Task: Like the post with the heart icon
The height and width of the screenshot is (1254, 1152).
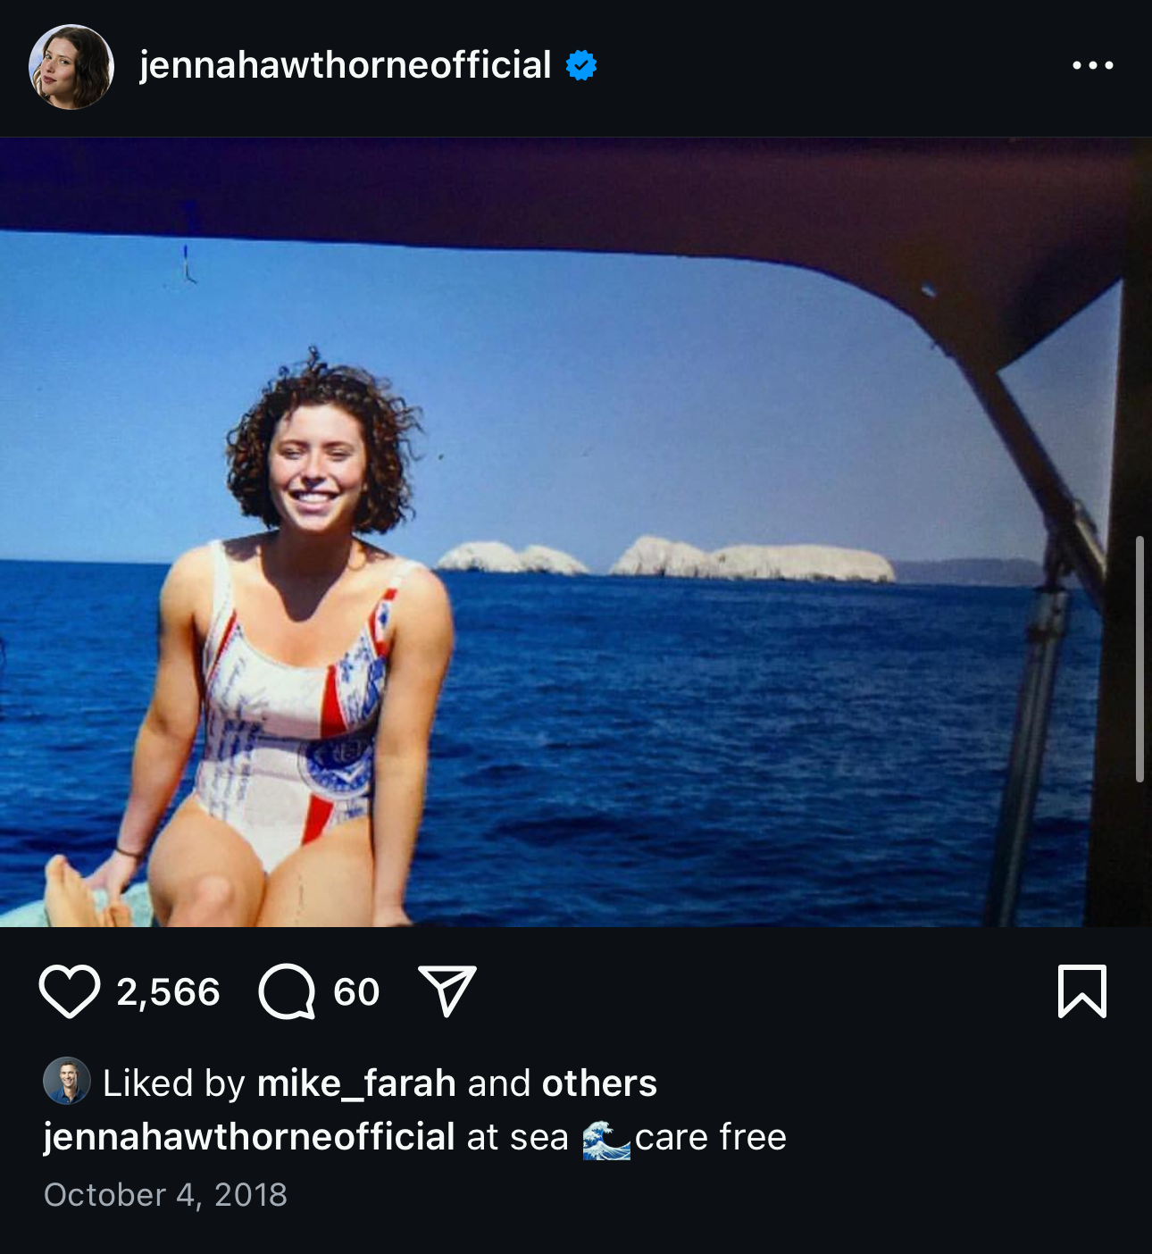Action: [69, 991]
